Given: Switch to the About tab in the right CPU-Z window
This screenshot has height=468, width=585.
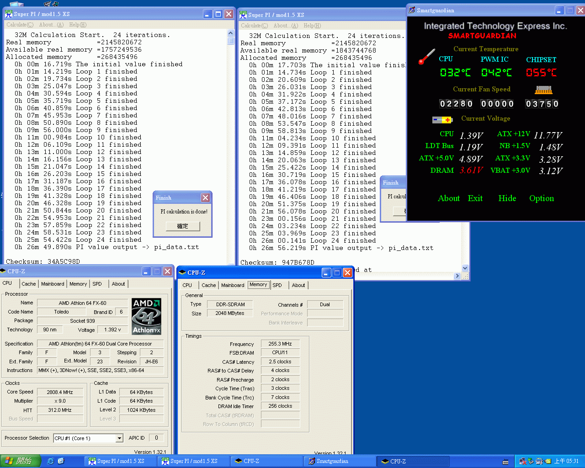Looking at the screenshot, I should [298, 285].
